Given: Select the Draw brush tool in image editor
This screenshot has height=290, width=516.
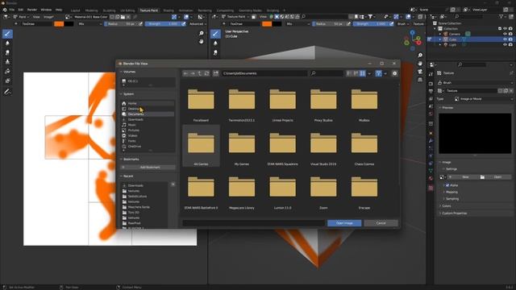Looking at the screenshot, I should click(7, 34).
